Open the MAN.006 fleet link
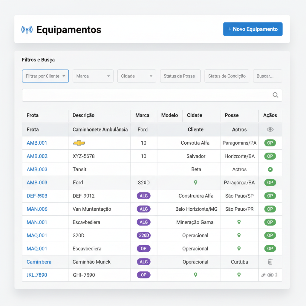This screenshot has height=306, width=306. pyautogui.click(x=37, y=209)
